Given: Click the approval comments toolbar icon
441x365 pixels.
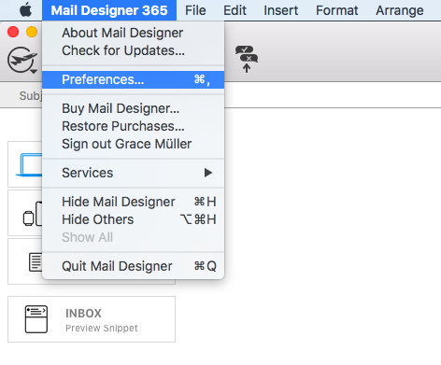Looking at the screenshot, I should pos(247,59).
